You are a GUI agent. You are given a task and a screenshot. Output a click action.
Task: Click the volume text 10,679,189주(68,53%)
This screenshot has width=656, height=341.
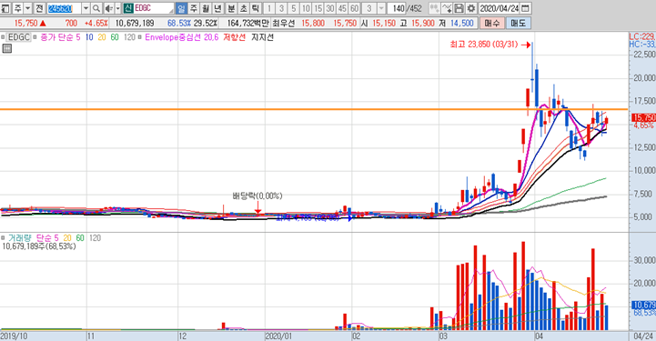pos(39,246)
